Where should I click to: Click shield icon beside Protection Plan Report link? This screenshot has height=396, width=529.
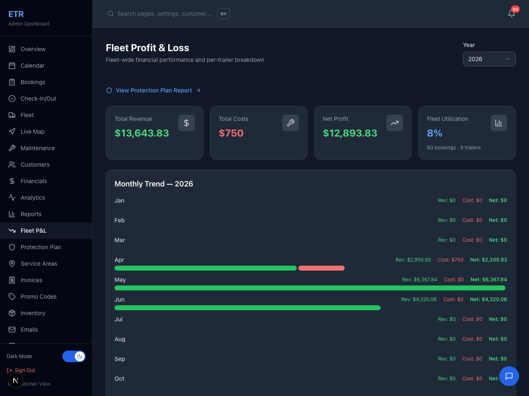pyautogui.click(x=109, y=90)
